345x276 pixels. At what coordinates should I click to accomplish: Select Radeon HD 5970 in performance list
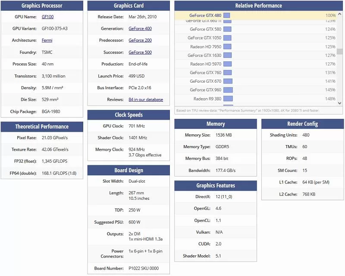pyautogui.click(x=205, y=64)
